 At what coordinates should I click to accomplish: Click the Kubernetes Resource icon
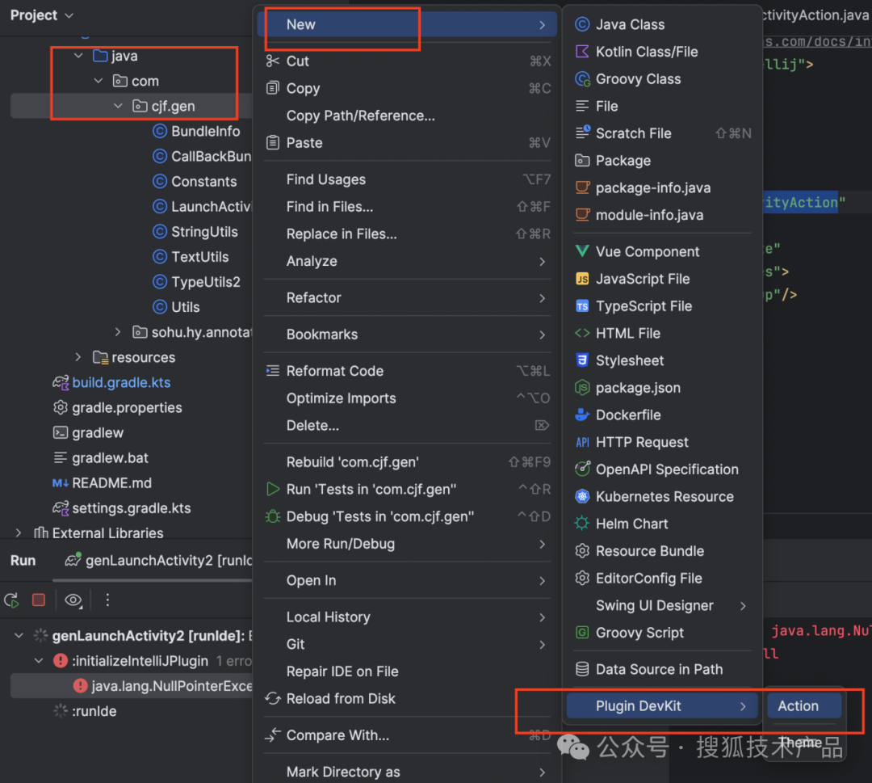(582, 496)
